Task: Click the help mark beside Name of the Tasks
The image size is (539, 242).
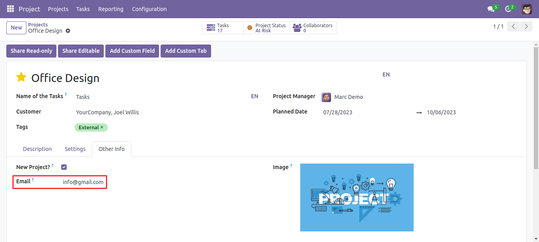Action: click(66, 95)
